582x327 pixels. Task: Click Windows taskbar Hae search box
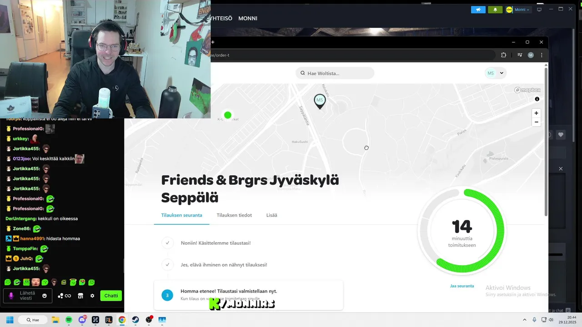[x=32, y=320]
